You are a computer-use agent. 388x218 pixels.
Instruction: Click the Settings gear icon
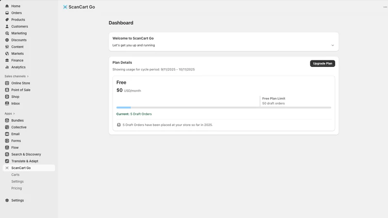click(x=7, y=201)
